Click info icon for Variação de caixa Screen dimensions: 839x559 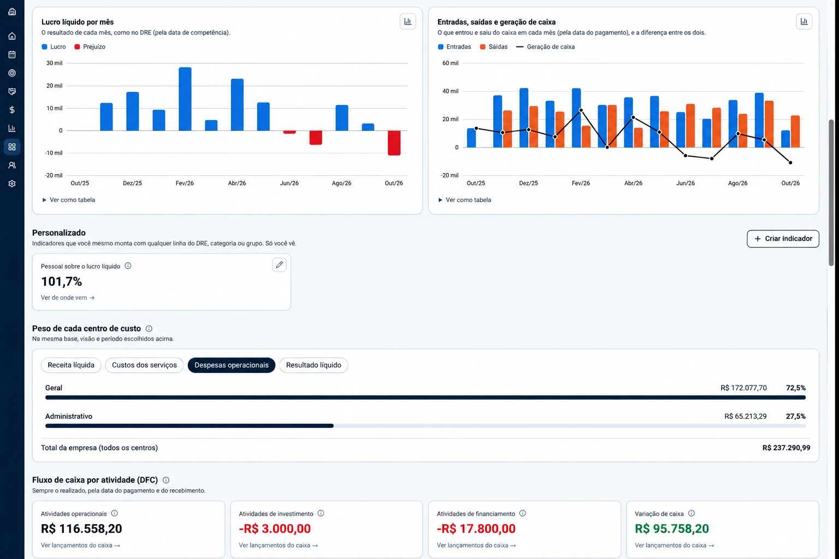692,513
